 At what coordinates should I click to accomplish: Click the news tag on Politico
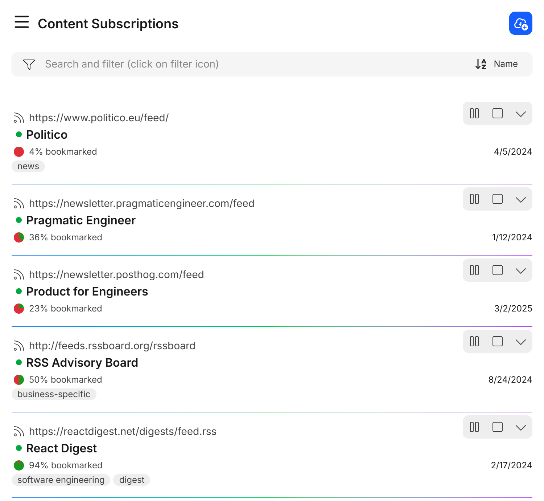point(28,166)
